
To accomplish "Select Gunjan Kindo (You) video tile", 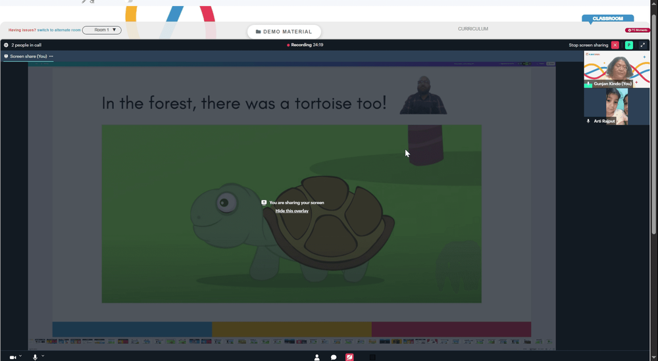I will pos(617,69).
